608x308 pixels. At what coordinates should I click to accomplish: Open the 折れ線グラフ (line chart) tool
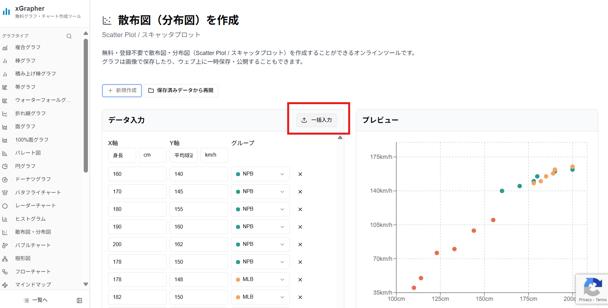[x=5, y=113]
